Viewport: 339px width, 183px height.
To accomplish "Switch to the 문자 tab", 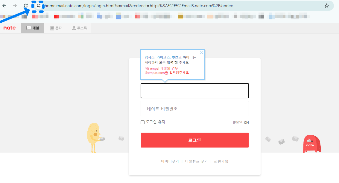I will (56, 28).
